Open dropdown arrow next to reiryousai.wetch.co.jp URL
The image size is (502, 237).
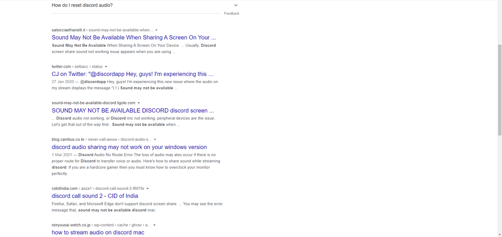click(x=154, y=225)
